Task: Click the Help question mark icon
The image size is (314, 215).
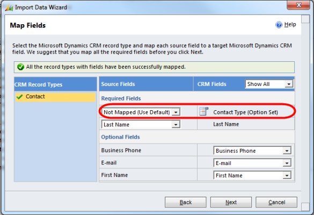Action: (279, 25)
